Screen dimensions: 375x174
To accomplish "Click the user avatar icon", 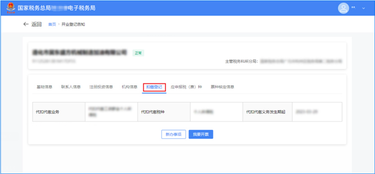I will 343,8.
